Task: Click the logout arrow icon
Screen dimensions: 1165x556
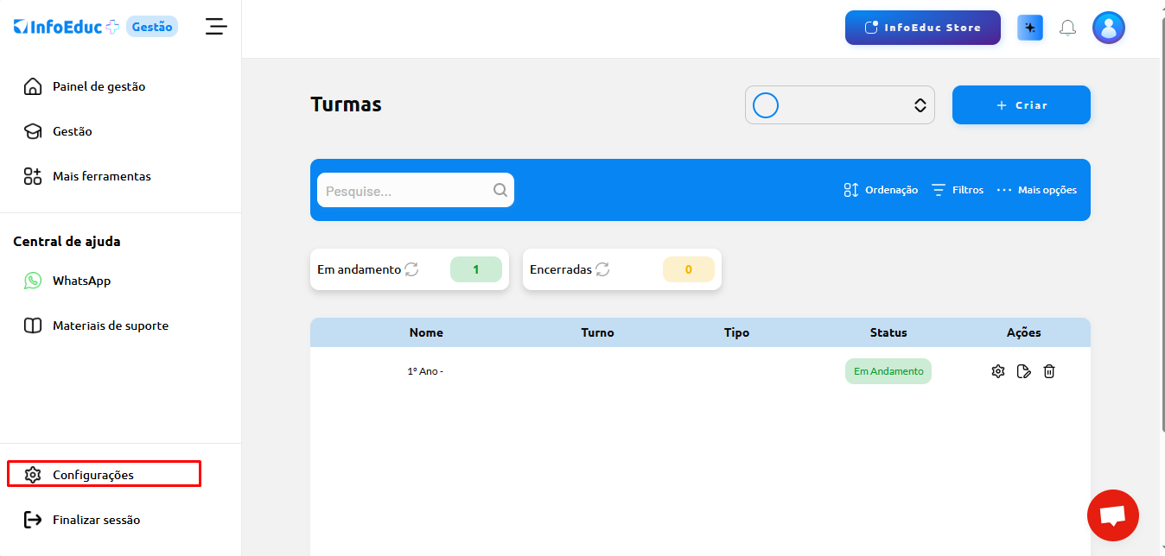Action: tap(33, 520)
